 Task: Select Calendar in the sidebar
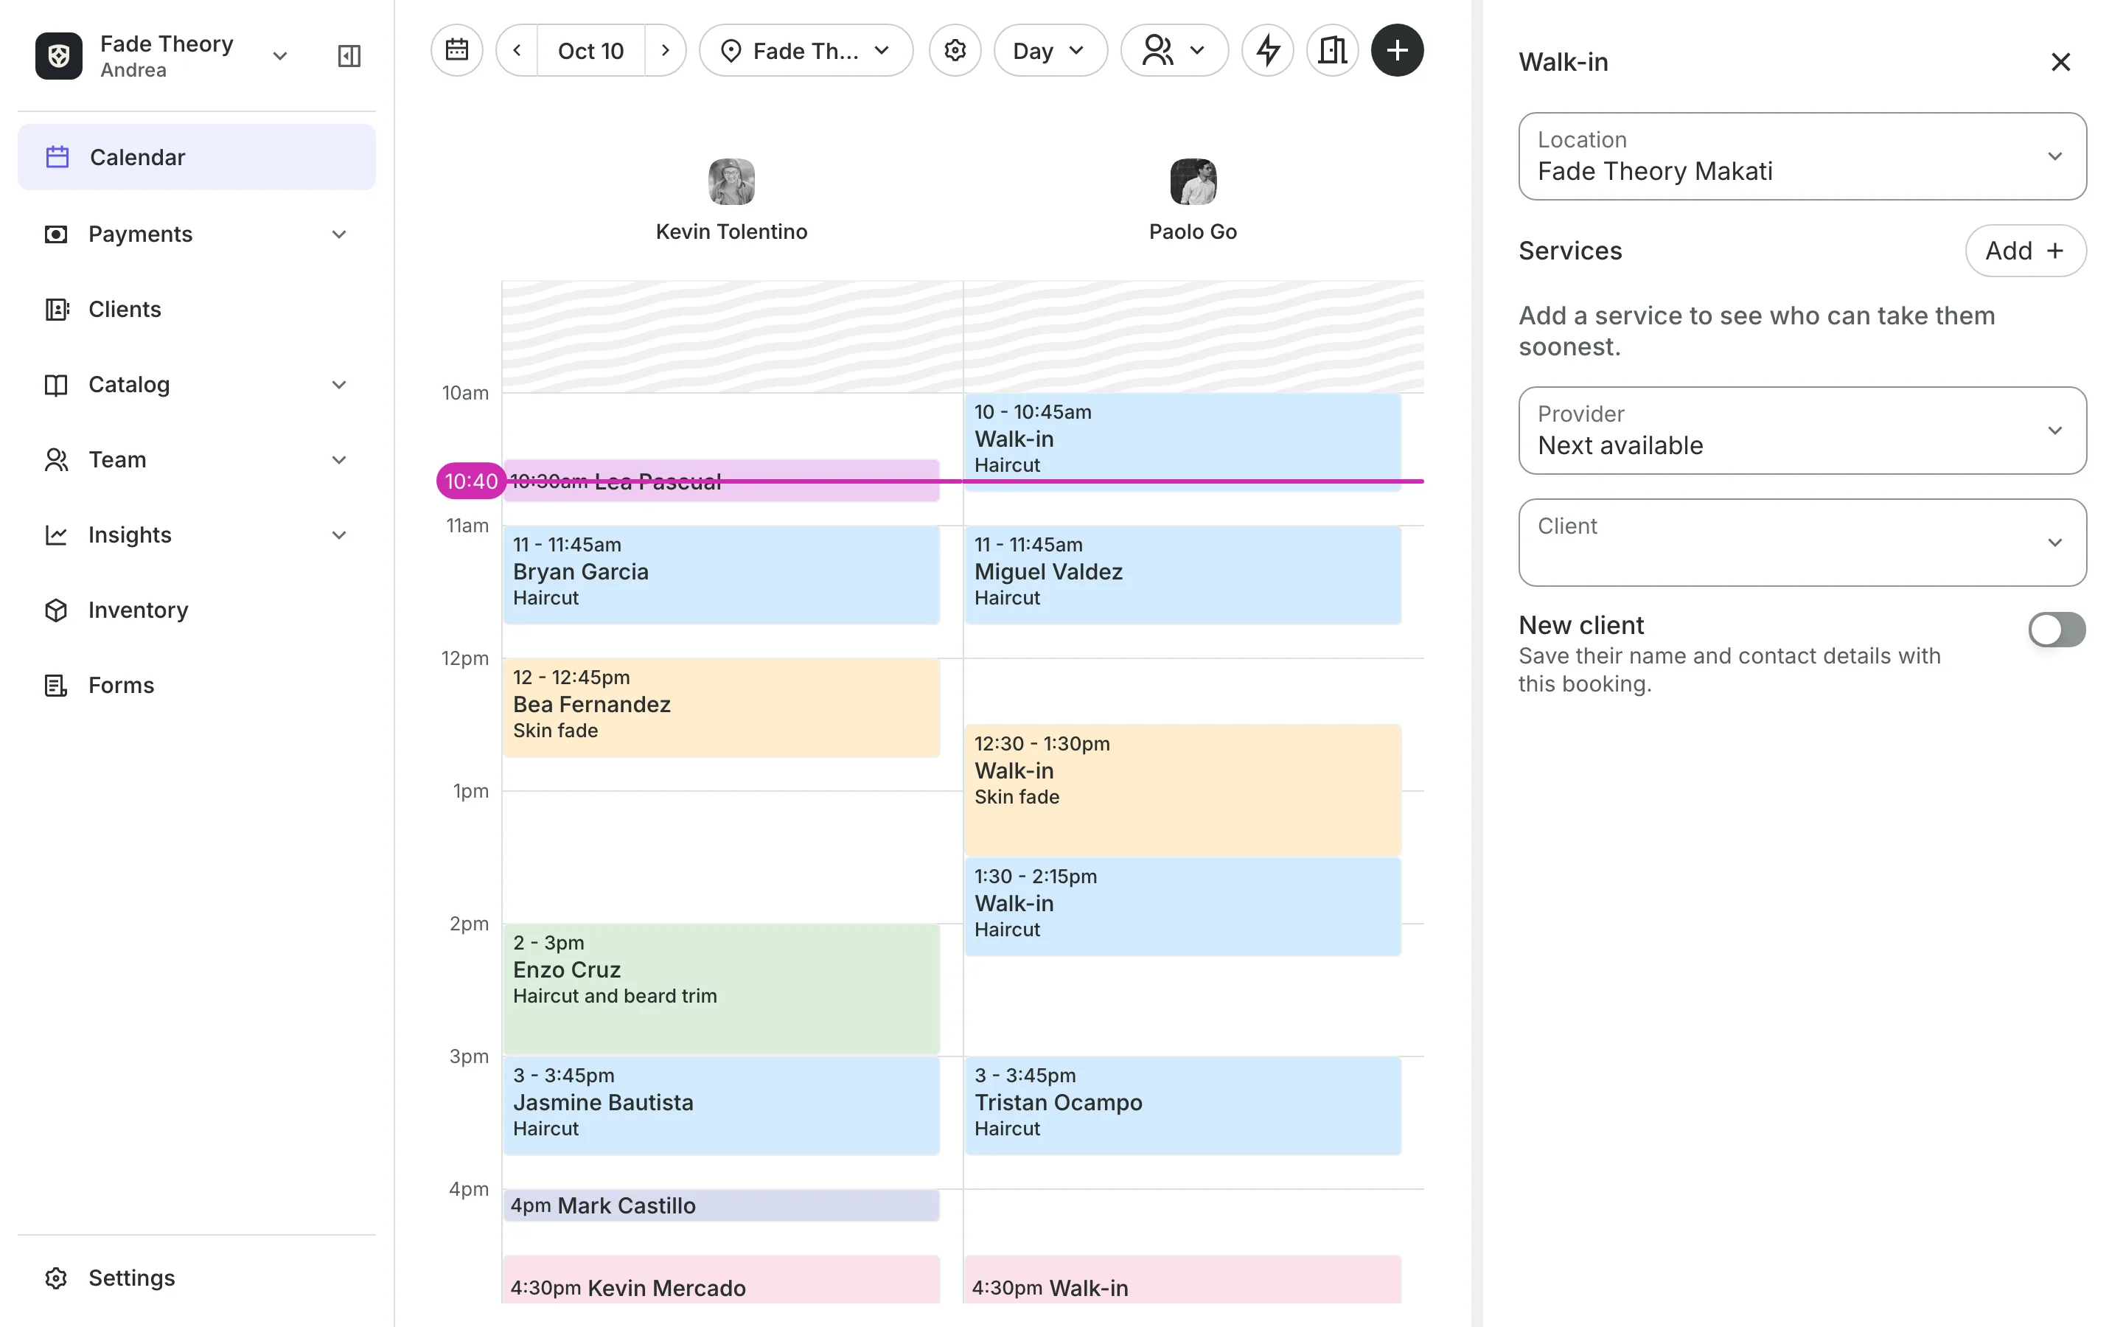pos(197,157)
